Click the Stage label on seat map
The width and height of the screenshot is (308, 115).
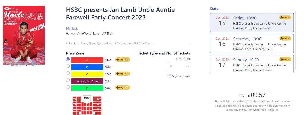click(87, 98)
